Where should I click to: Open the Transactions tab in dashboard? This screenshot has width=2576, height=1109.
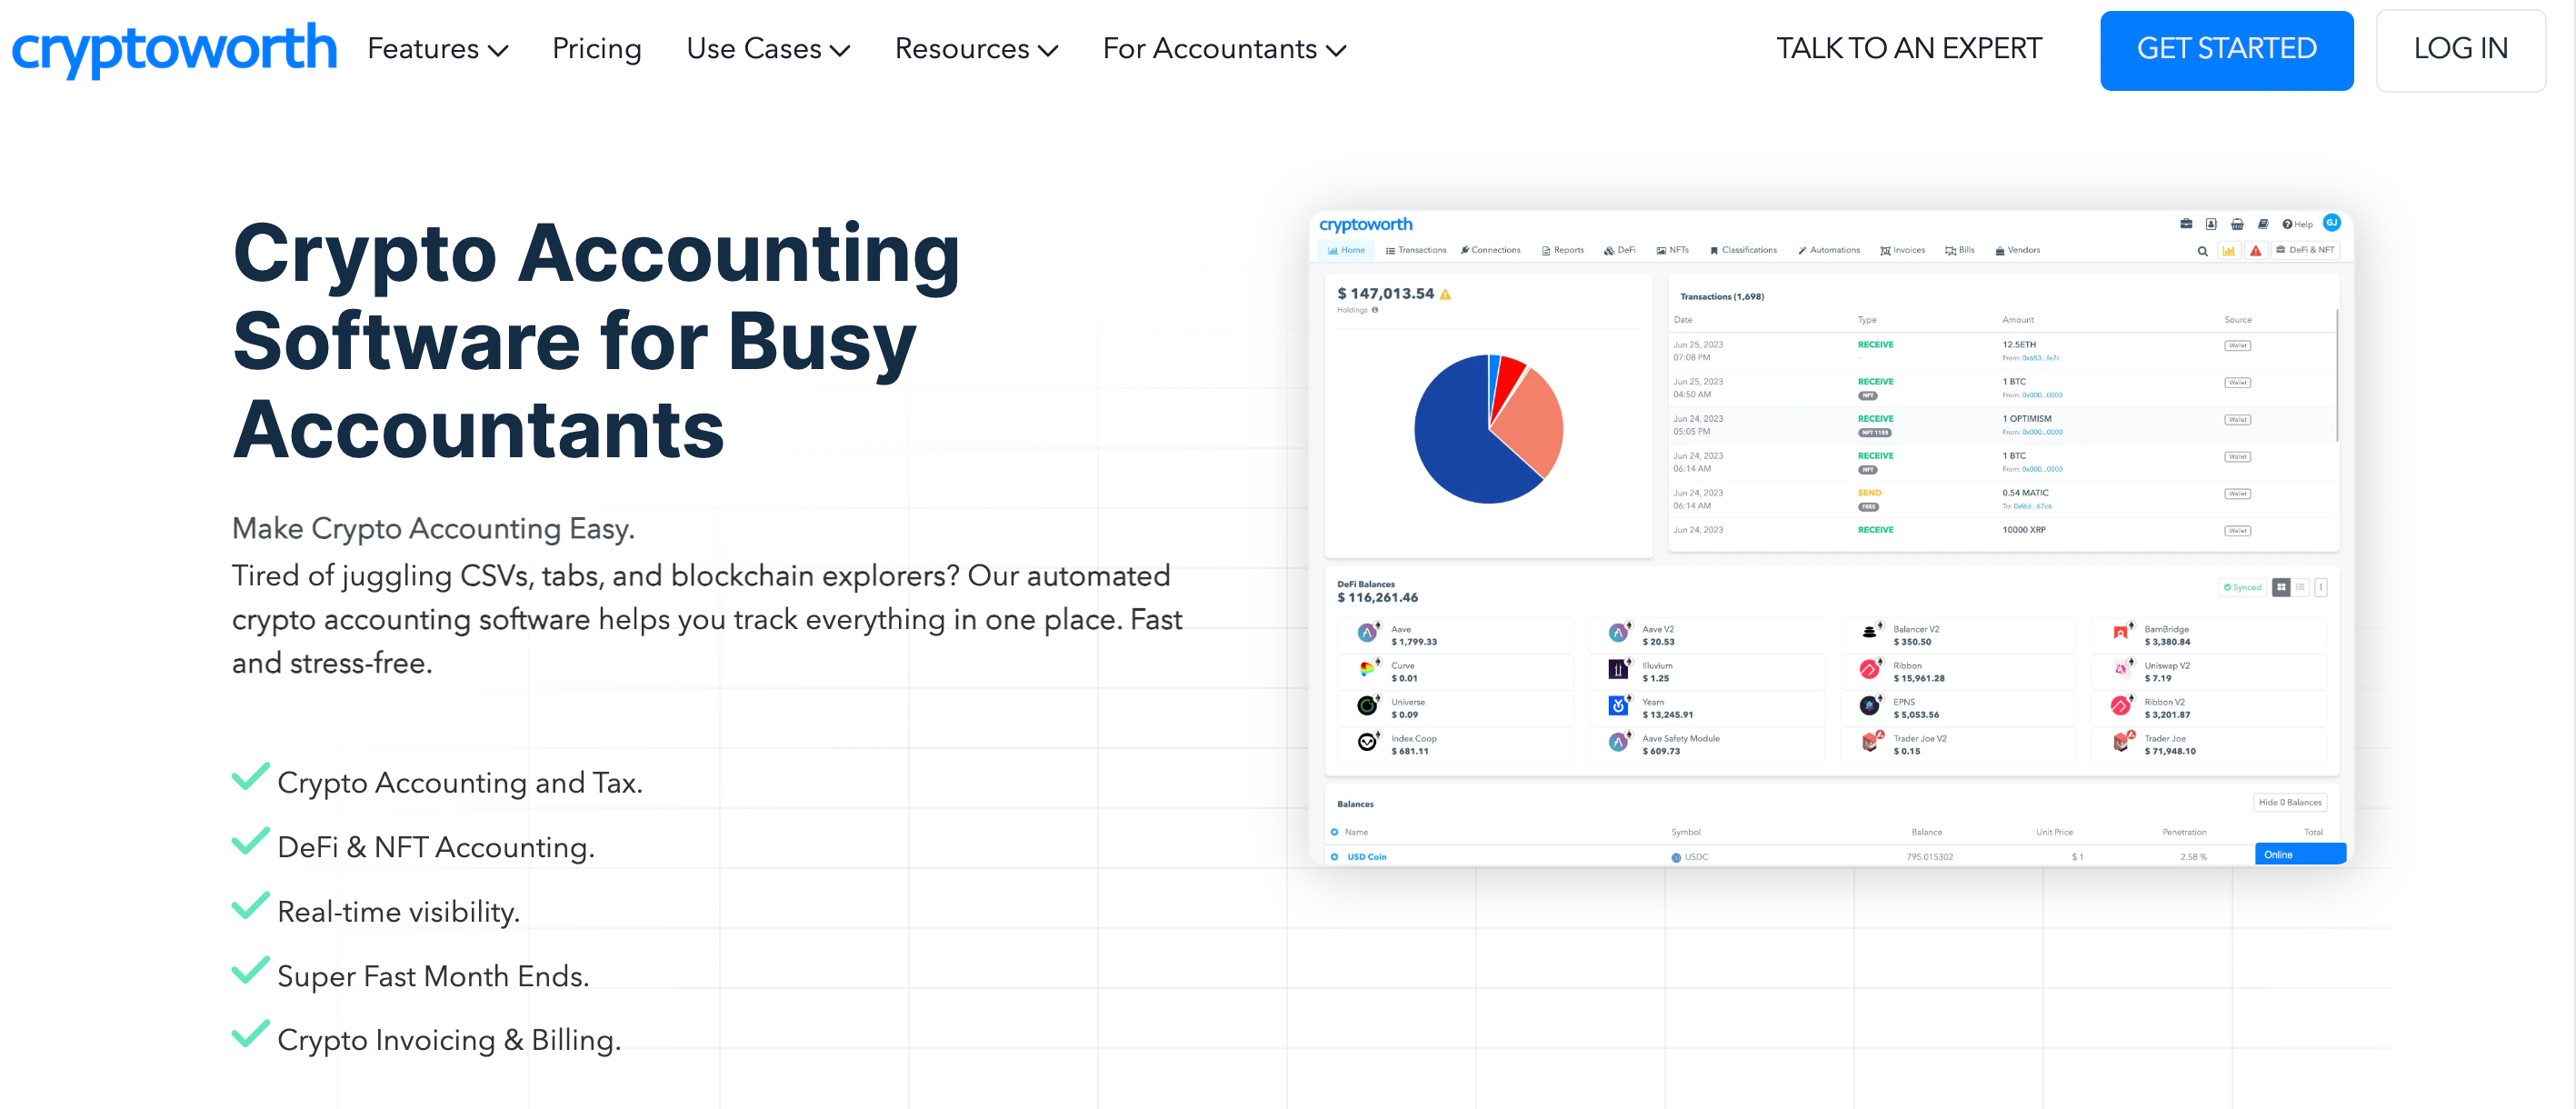(1415, 250)
